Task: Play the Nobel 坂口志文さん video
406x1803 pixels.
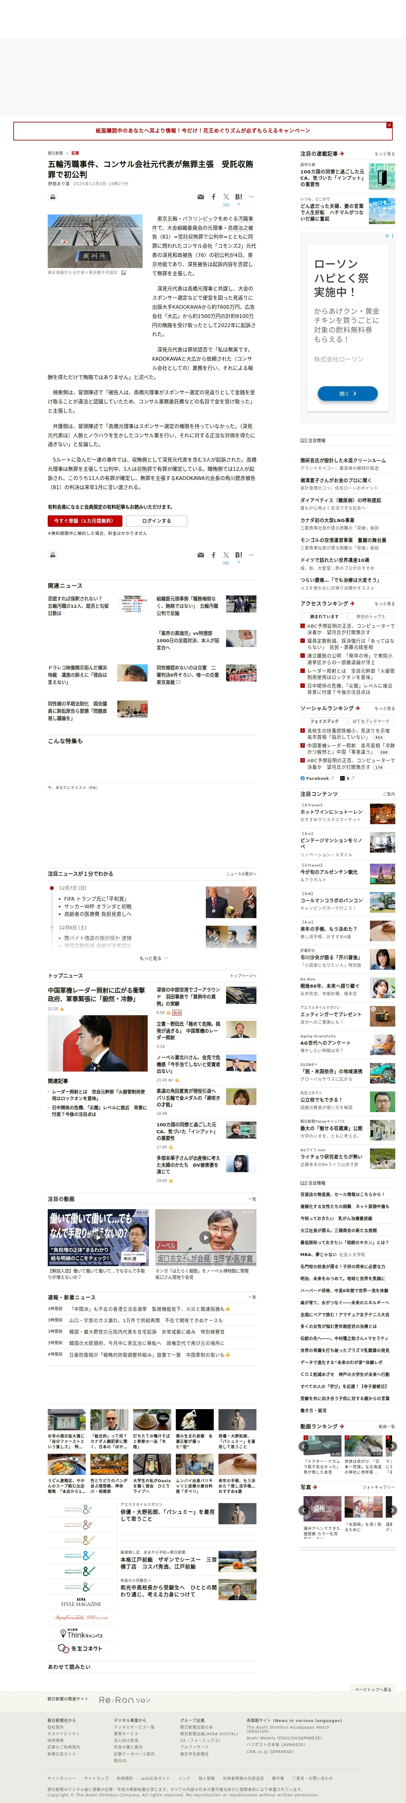Action: 205,1237
